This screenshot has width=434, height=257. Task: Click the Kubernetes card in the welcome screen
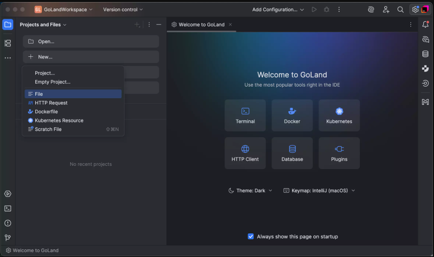(x=339, y=115)
